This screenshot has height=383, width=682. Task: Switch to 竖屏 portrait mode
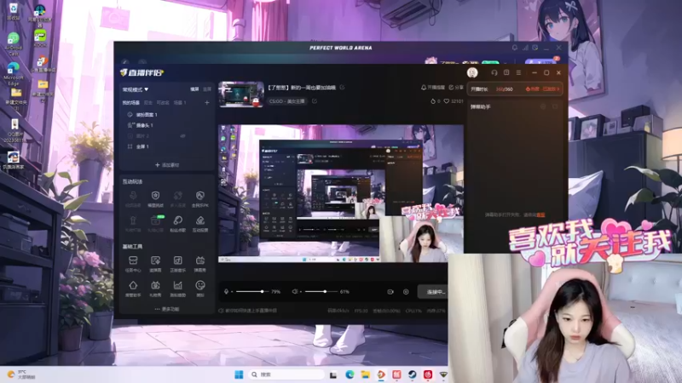pos(207,89)
